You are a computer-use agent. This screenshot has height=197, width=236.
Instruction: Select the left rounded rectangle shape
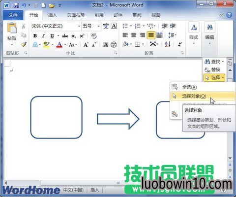point(56,117)
